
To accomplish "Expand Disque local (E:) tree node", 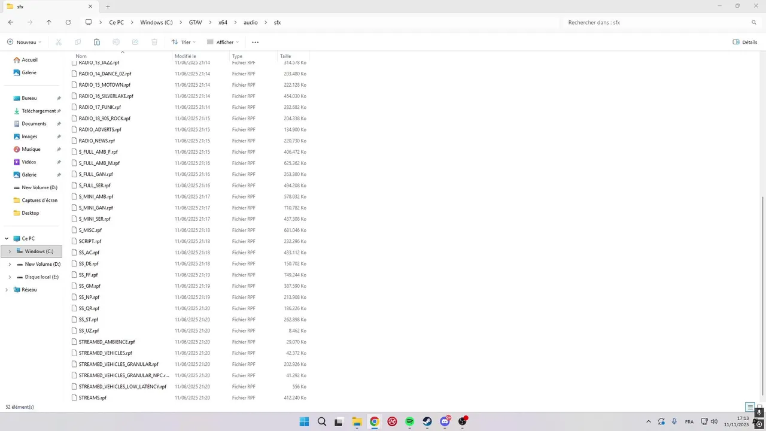I will point(9,277).
